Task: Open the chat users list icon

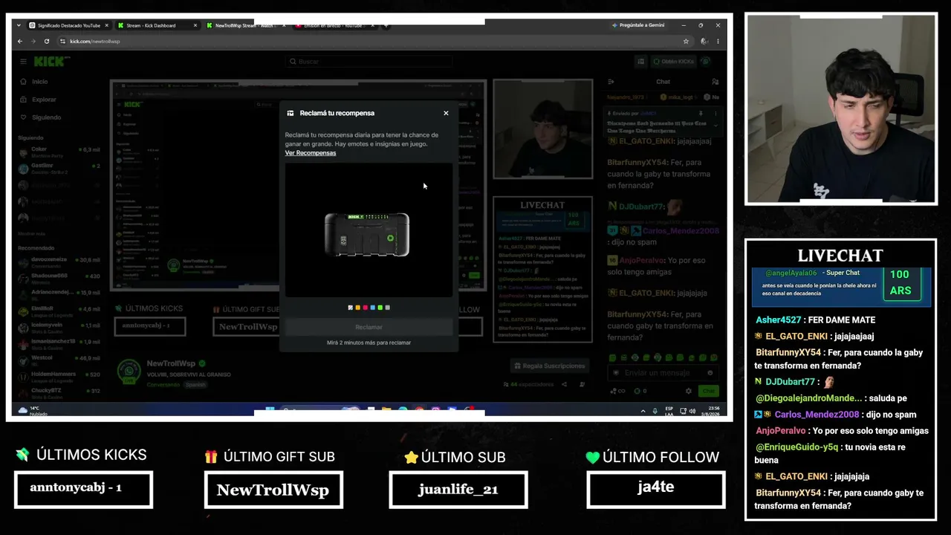Action: [x=715, y=82]
